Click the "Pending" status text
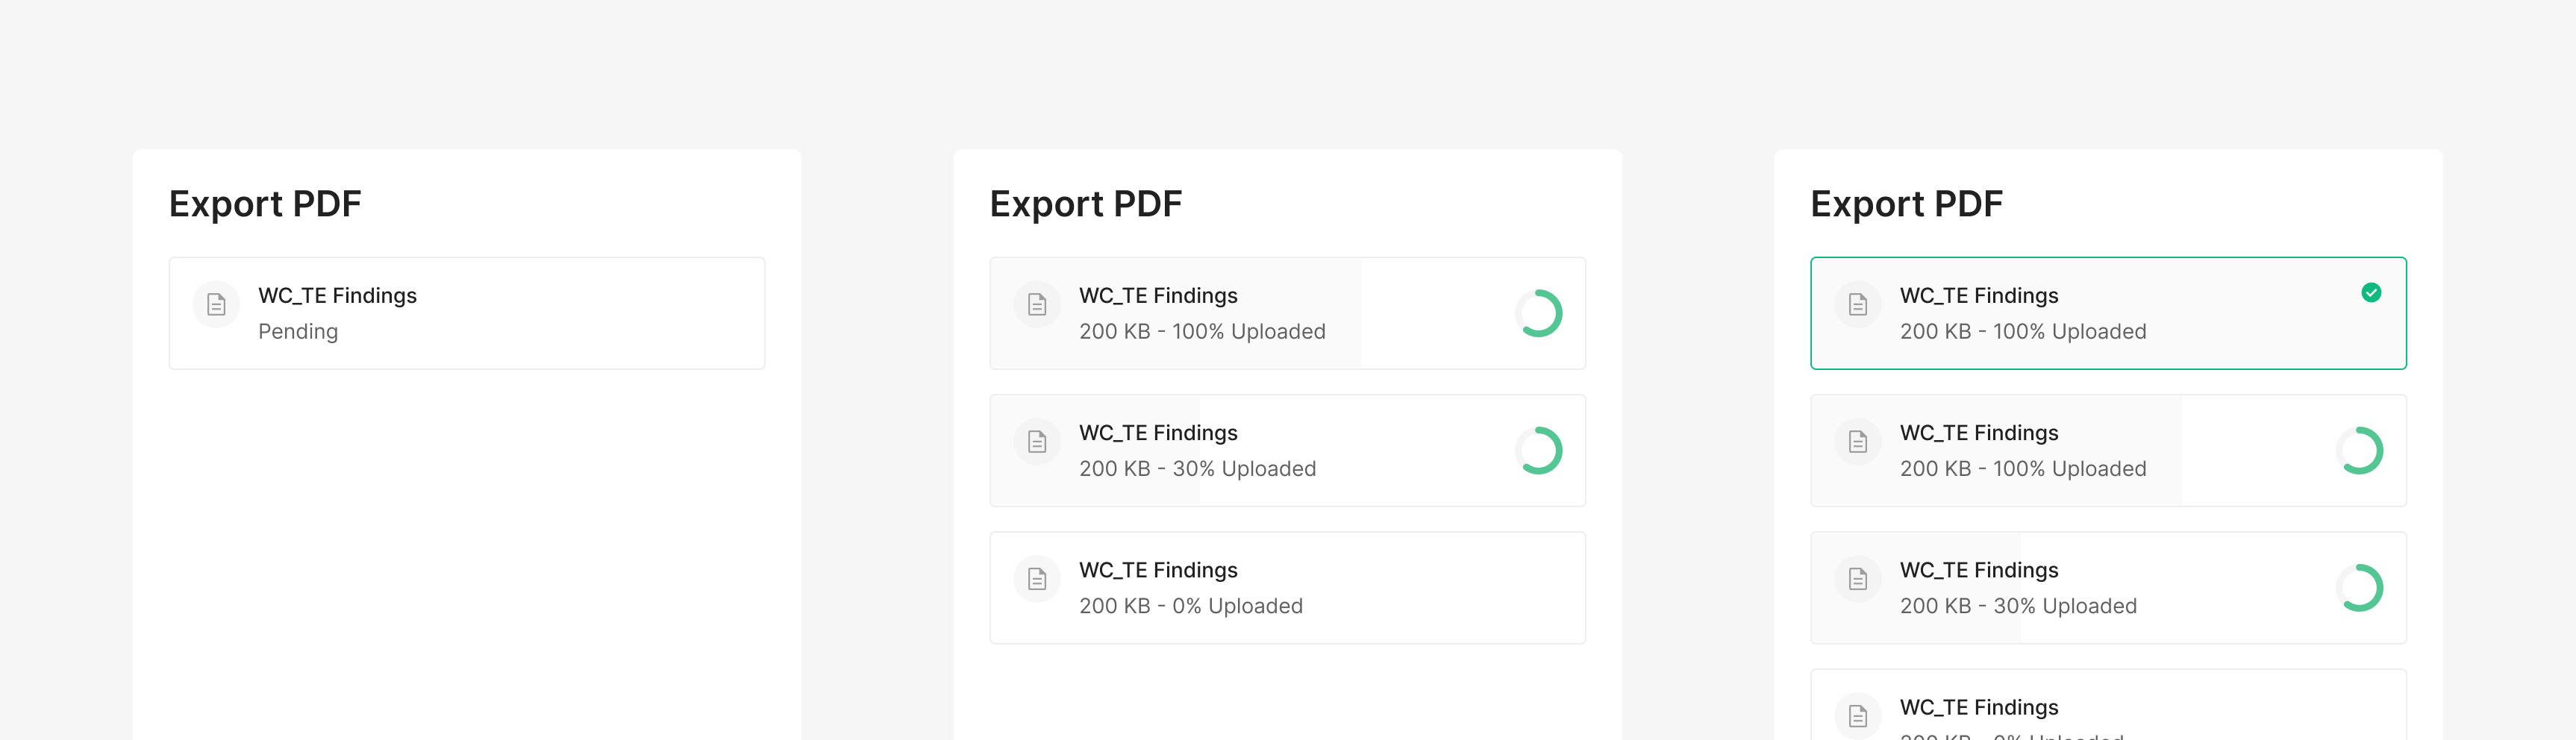Screen dimensions: 2576x740 (298, 331)
